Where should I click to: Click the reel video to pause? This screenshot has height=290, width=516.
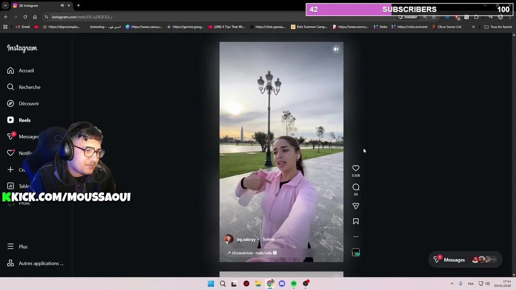pyautogui.click(x=281, y=152)
